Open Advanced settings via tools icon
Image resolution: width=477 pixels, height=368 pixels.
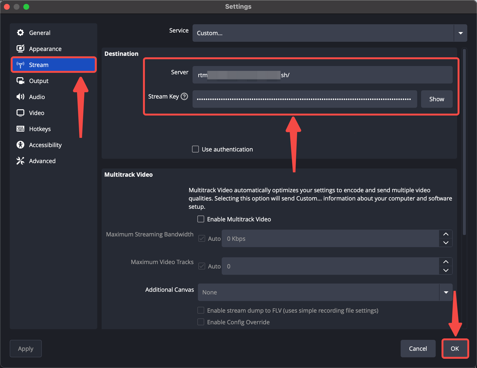(20, 161)
